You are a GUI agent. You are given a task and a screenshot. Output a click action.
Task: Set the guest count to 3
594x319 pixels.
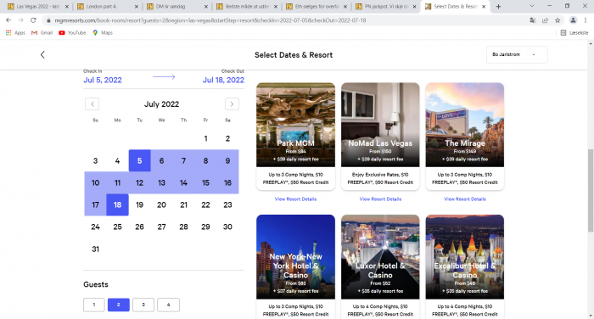click(x=143, y=305)
